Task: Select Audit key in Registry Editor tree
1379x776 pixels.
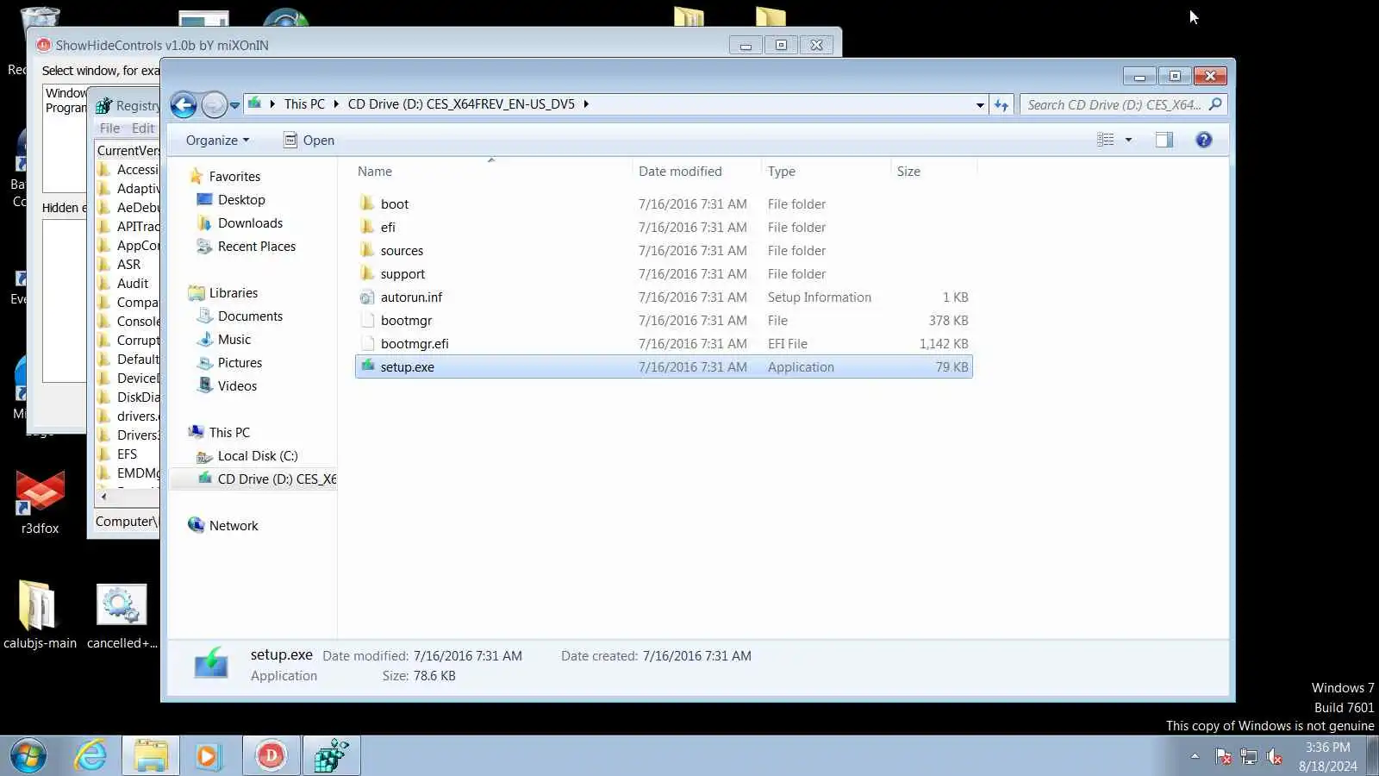Action: click(133, 284)
